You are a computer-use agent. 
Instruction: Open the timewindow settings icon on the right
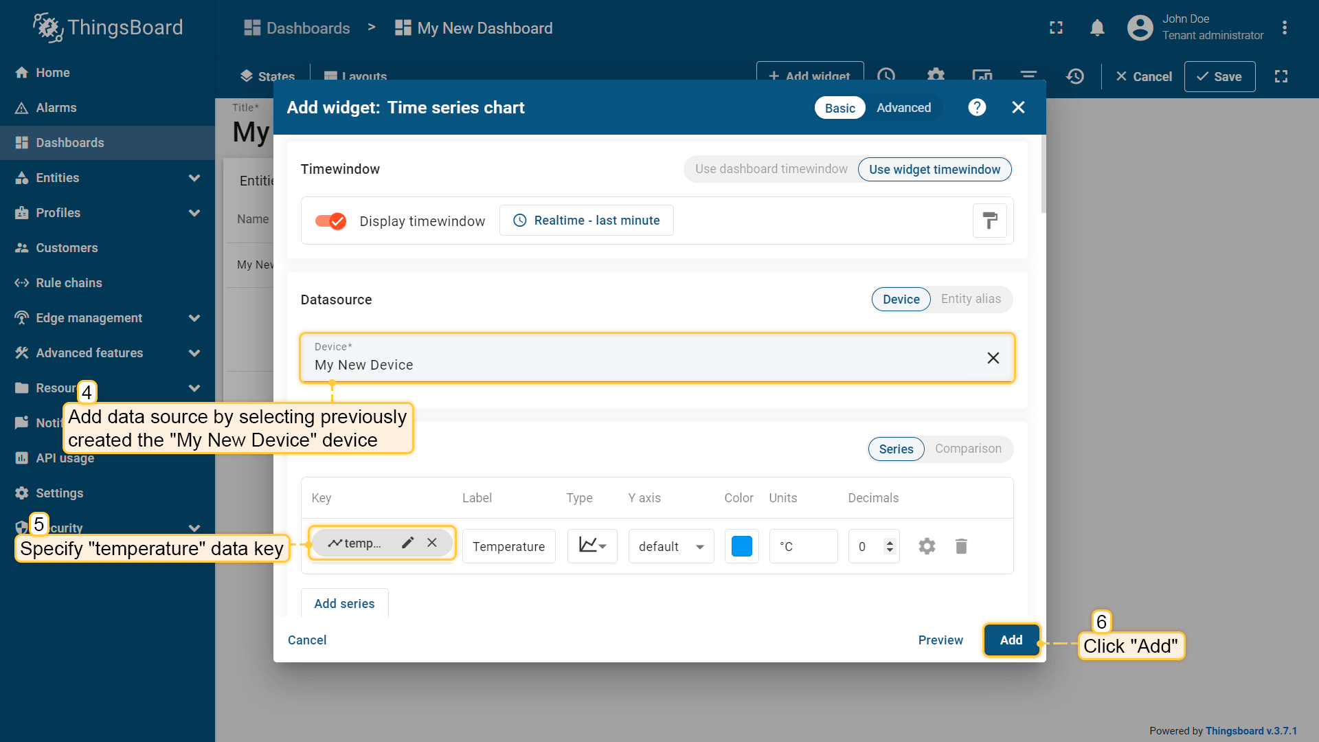click(989, 220)
